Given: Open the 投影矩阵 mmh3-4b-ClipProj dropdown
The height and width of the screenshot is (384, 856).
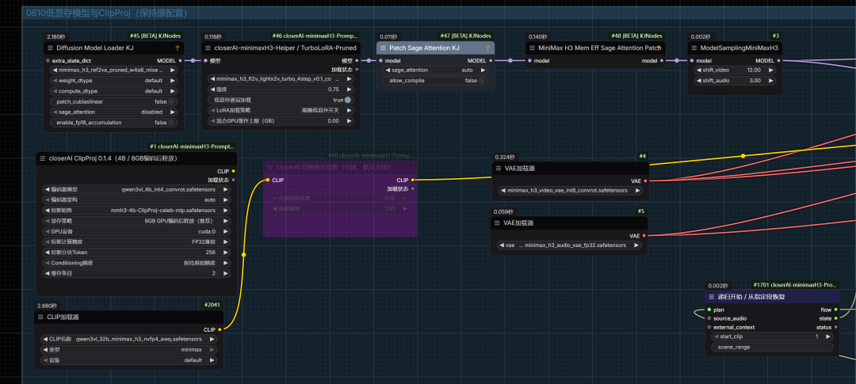Looking at the screenshot, I should (136, 210).
